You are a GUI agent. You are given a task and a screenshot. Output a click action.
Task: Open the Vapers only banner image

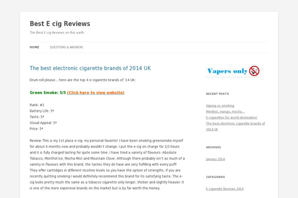tap(233, 71)
